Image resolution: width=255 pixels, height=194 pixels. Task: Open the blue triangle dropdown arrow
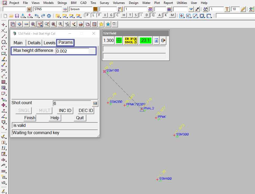click(191, 9)
